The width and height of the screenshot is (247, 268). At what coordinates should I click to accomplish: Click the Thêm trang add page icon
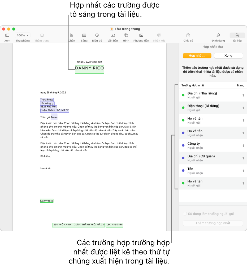point(42,35)
